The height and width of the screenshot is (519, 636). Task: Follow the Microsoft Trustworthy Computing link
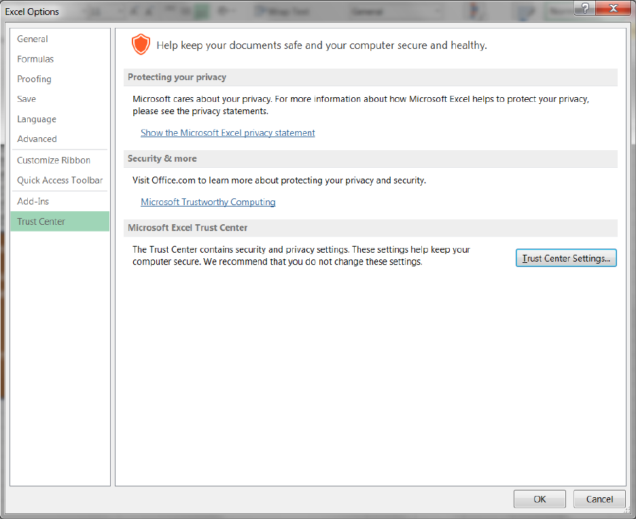[208, 202]
